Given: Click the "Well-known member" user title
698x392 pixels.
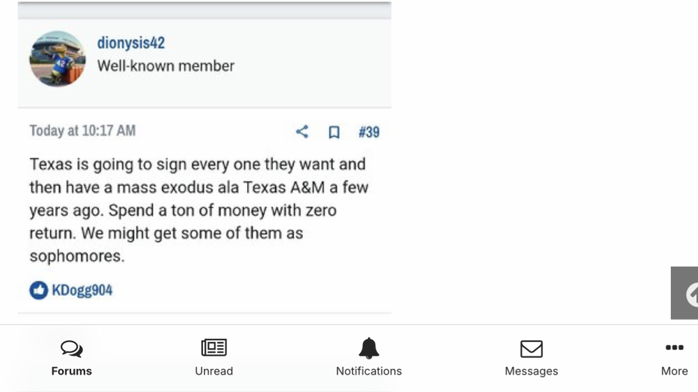Looking at the screenshot, I should [x=165, y=66].
